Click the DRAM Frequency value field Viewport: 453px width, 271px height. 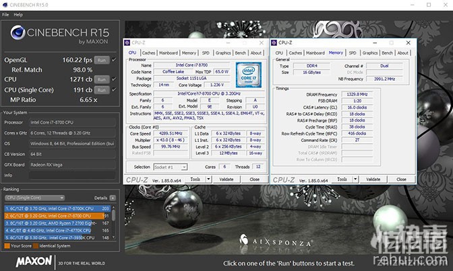(357, 94)
